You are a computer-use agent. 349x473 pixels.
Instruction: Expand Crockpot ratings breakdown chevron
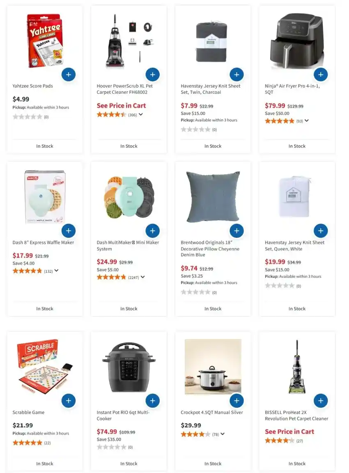coord(223,434)
